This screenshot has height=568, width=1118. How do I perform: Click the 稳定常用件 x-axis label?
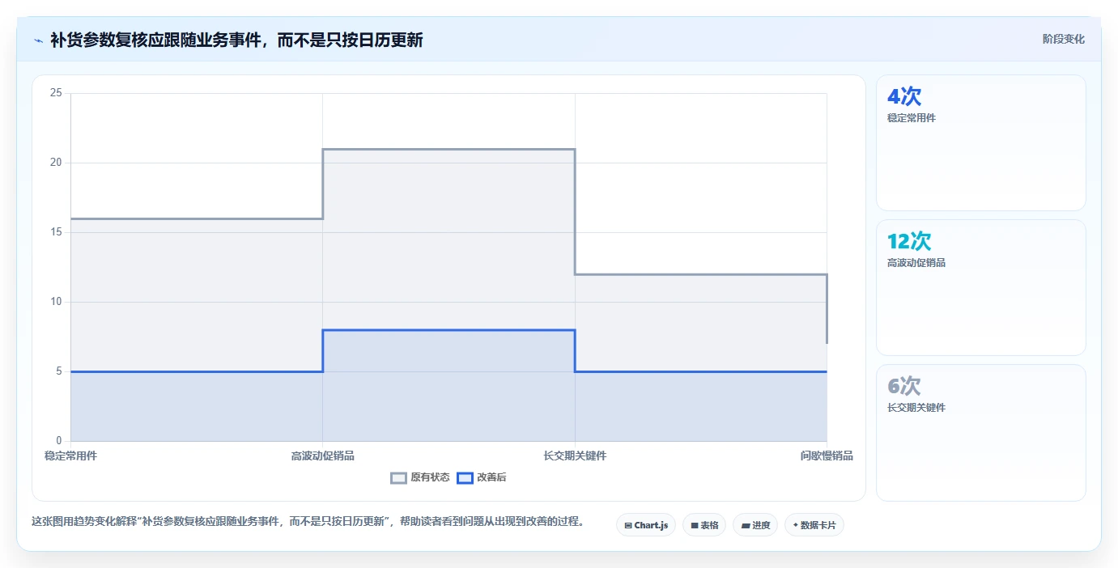coord(70,456)
